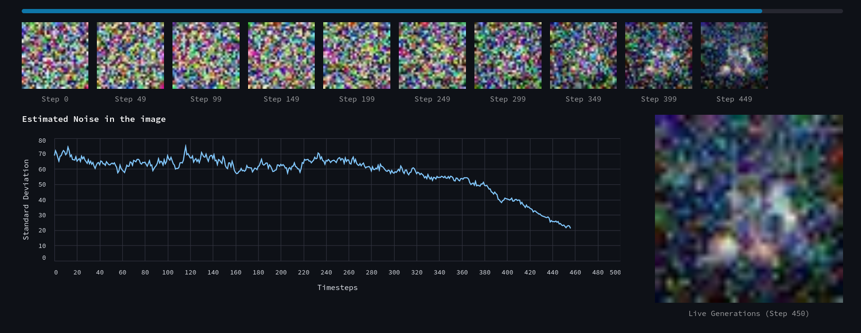
Task: Click the Step 449 caption text
Action: coord(734,99)
